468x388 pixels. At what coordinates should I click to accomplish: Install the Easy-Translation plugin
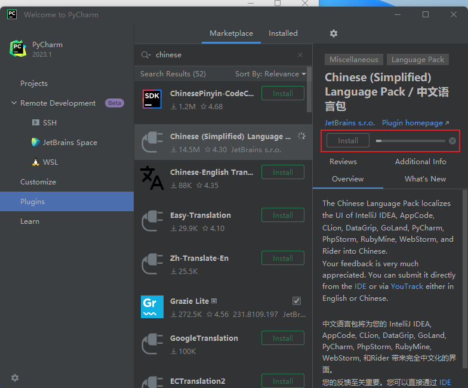283,215
